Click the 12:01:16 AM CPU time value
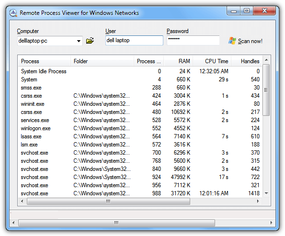The image size is (285, 236). (x=214, y=193)
